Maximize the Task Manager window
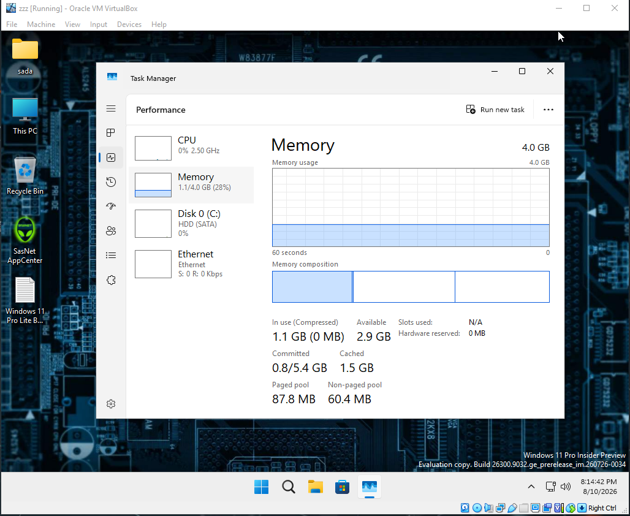This screenshot has width=630, height=516. [522, 71]
